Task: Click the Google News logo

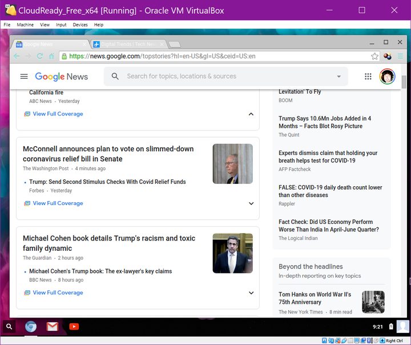Action: click(61, 77)
